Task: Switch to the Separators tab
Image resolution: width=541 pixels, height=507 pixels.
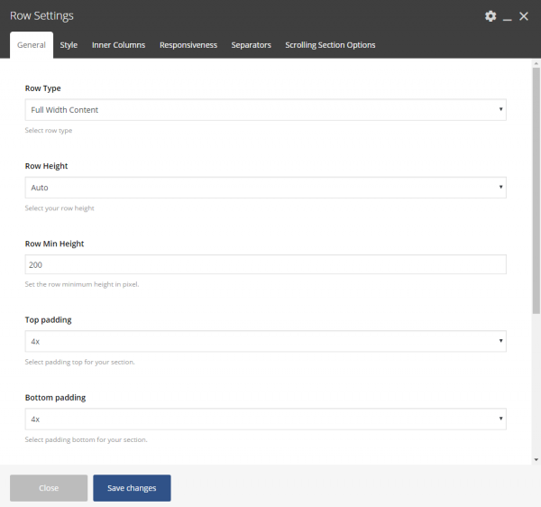Action: tap(251, 45)
